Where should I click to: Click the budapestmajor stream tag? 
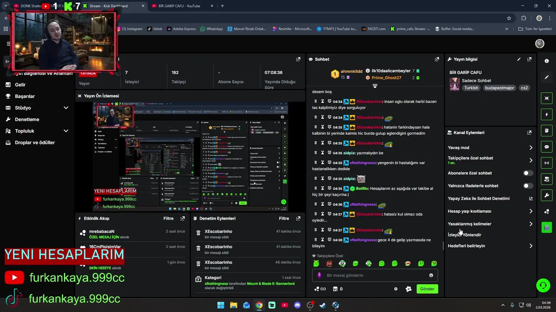coord(499,88)
